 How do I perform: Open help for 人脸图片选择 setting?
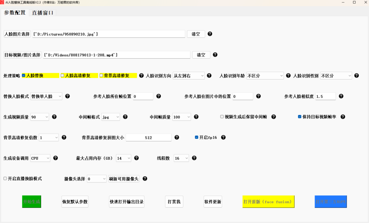click(210, 34)
